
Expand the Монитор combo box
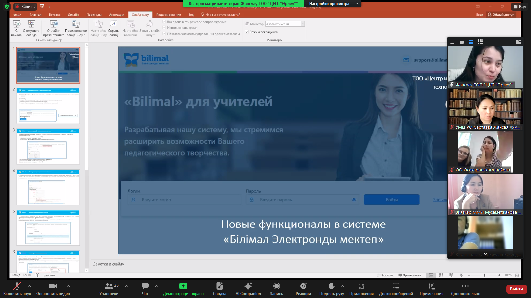(303, 24)
